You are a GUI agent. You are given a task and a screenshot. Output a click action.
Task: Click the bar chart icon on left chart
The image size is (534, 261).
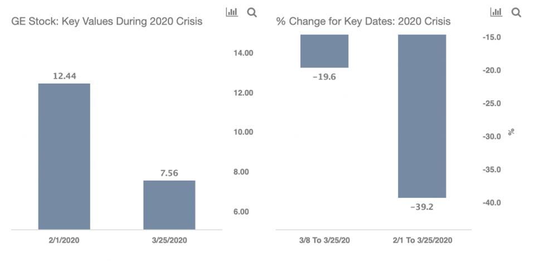pyautogui.click(x=232, y=12)
